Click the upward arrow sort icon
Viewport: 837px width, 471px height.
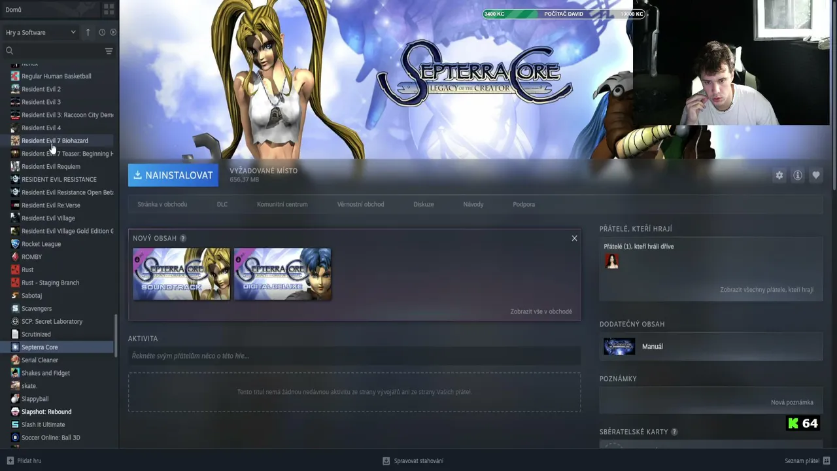pyautogui.click(x=88, y=32)
